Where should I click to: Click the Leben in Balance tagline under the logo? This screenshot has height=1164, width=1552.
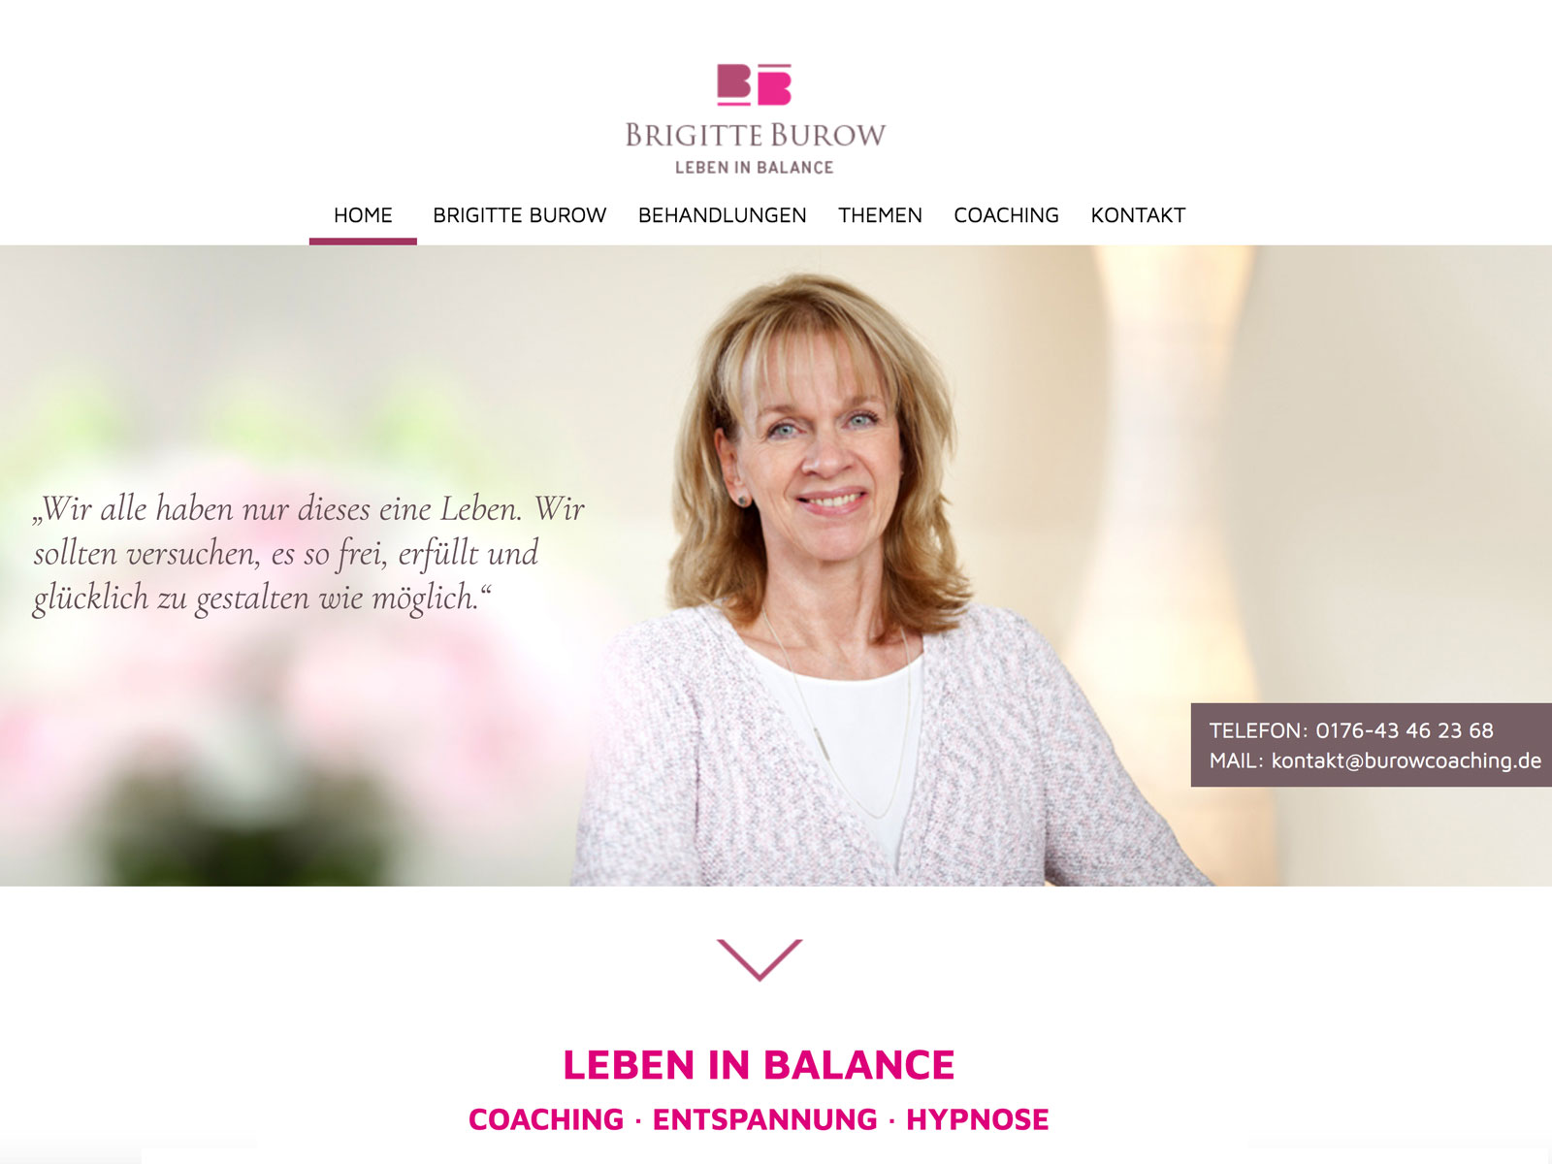coord(755,168)
